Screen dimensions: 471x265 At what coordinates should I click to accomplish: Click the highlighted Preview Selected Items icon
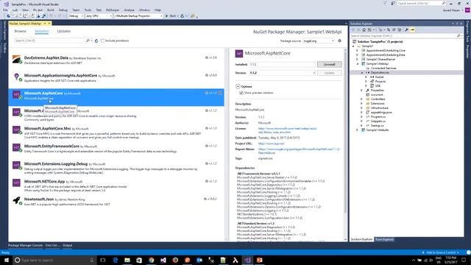(x=412, y=29)
